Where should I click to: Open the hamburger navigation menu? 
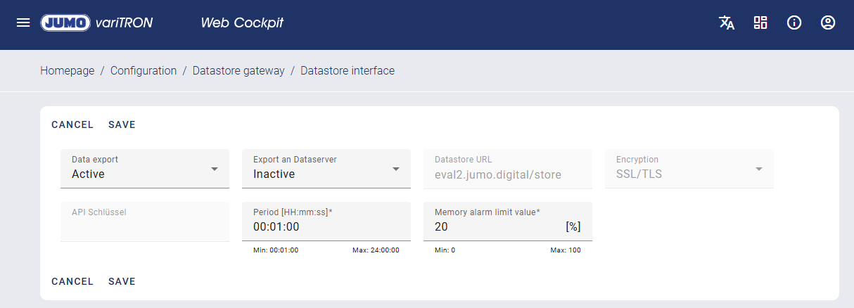click(x=23, y=23)
